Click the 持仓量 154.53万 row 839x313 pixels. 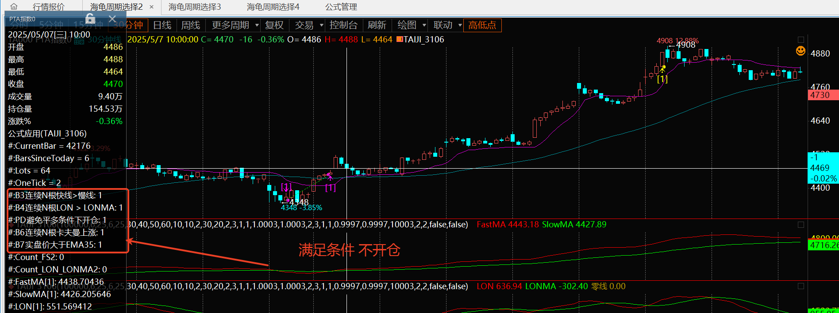click(65, 109)
